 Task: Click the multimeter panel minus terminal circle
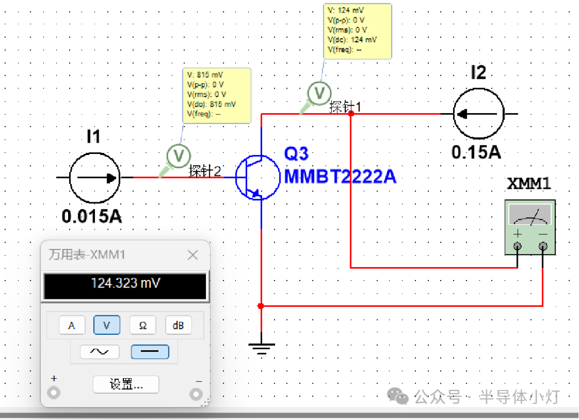[x=196, y=394]
